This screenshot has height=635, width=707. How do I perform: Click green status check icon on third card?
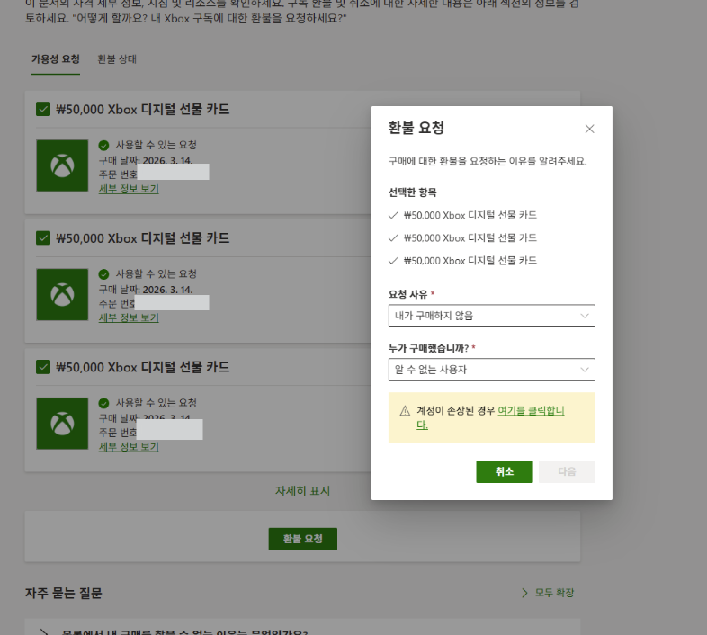(x=103, y=403)
